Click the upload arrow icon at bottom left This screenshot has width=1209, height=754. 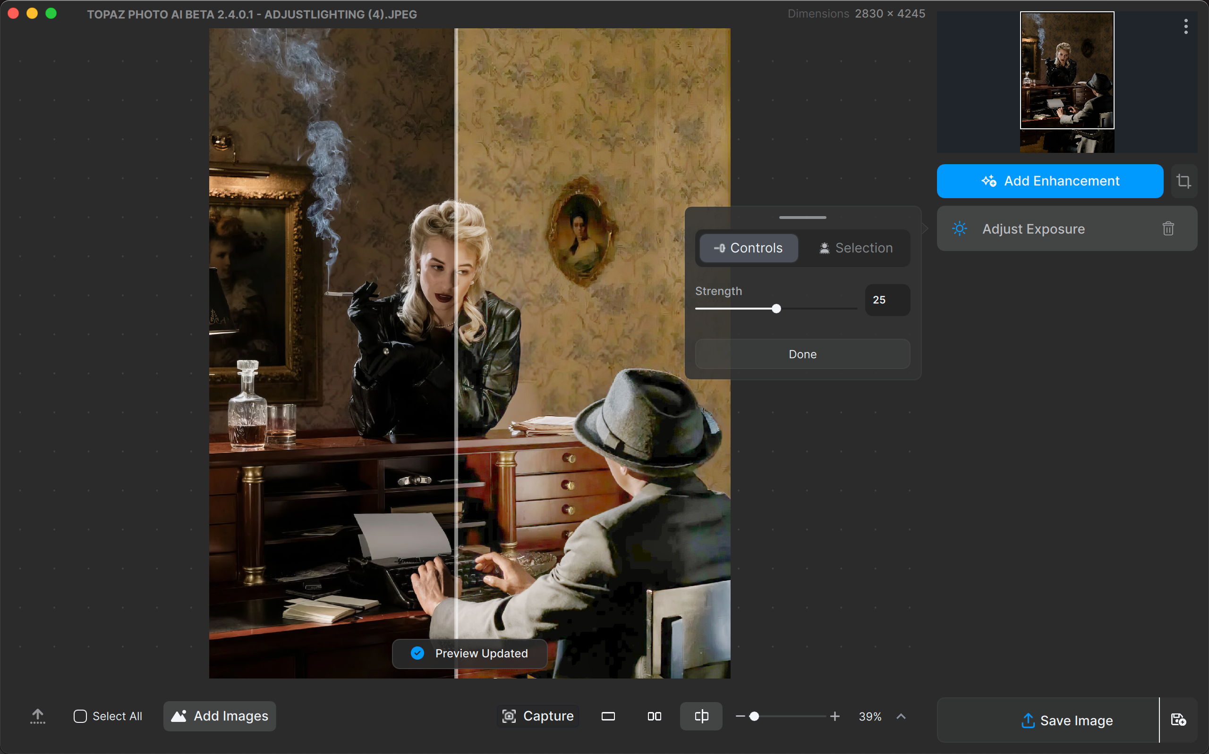(x=37, y=717)
